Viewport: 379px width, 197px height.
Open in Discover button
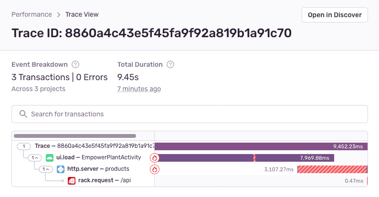pos(335,15)
